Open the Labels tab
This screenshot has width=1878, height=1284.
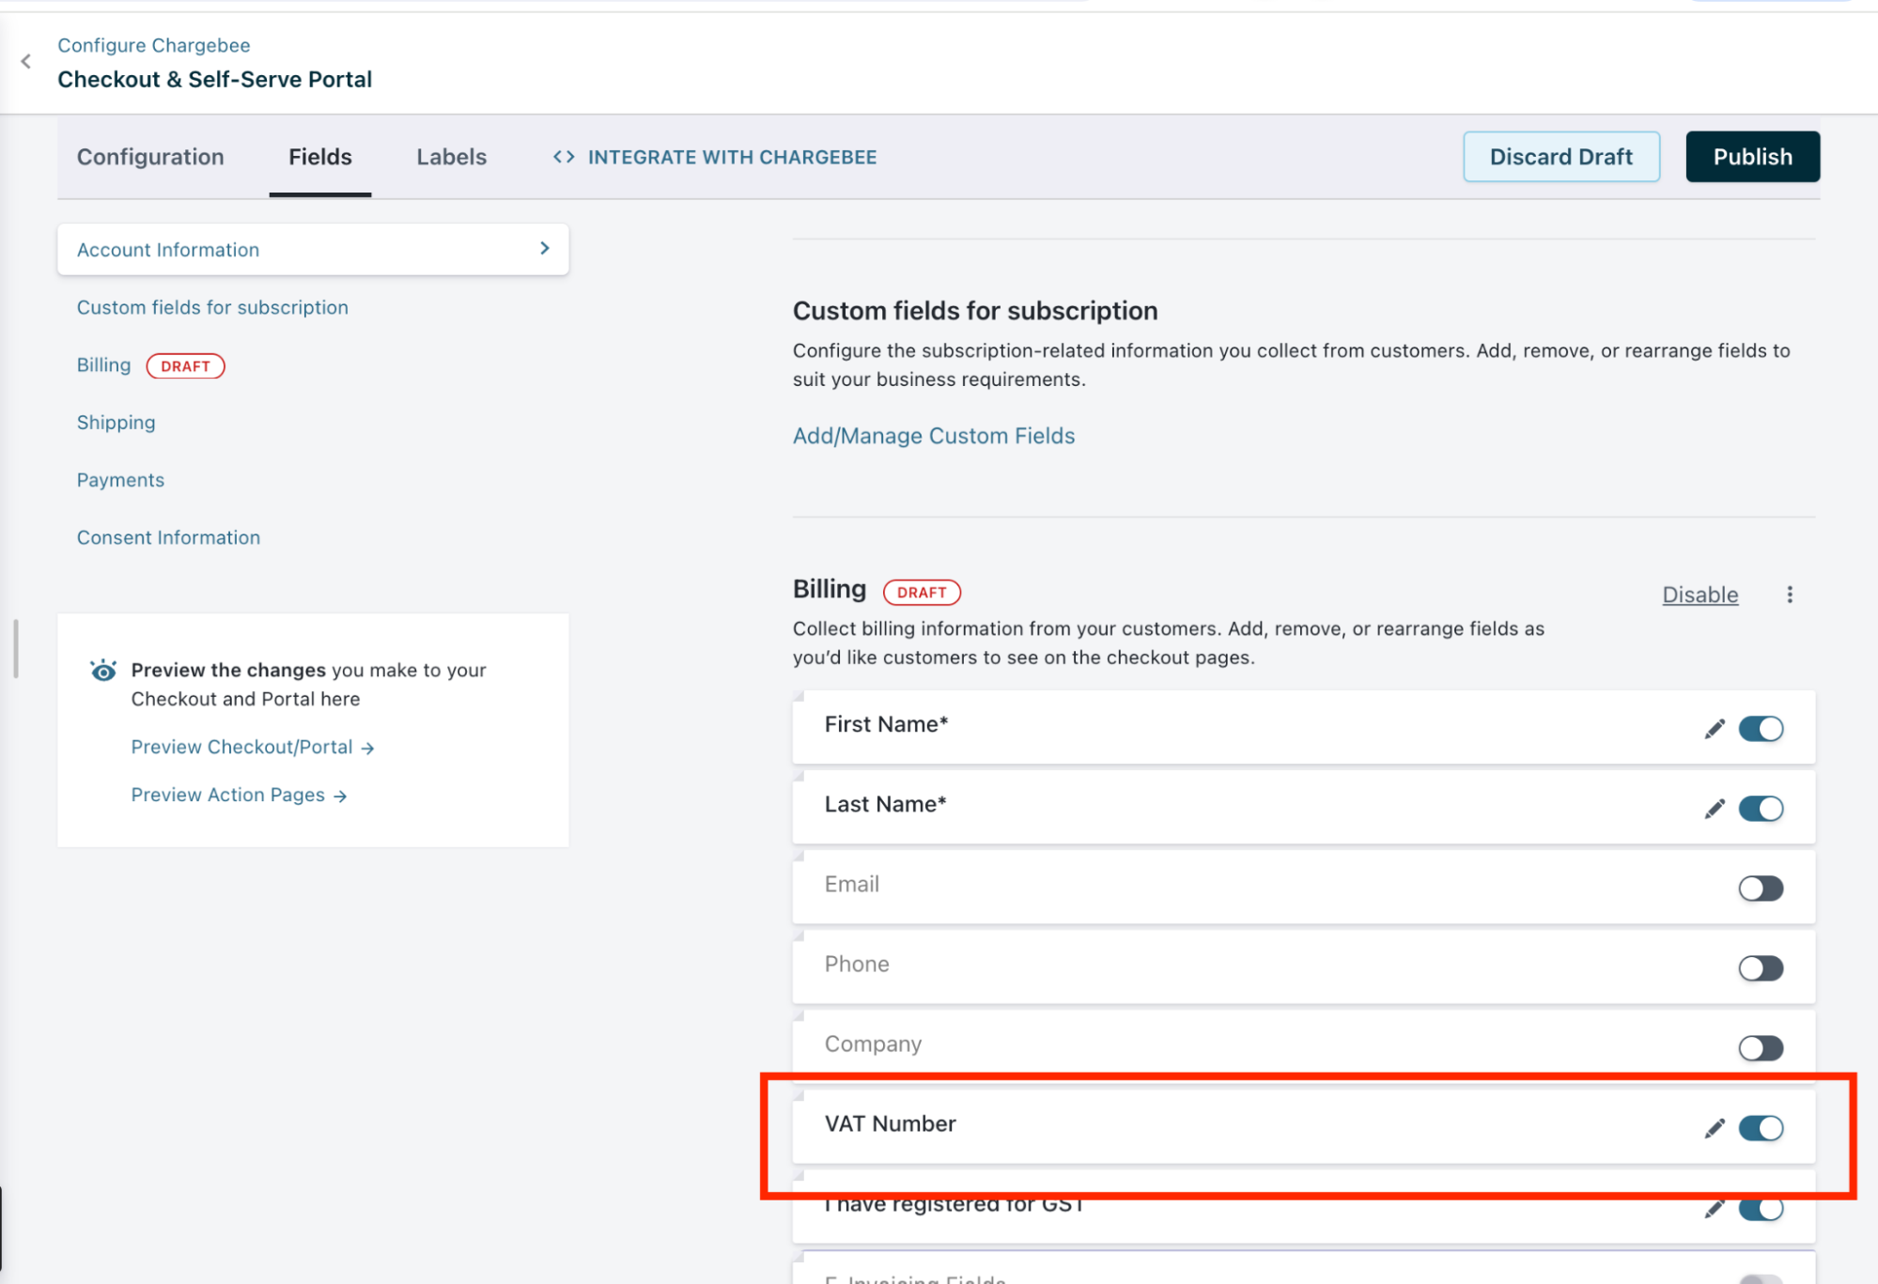(x=451, y=157)
